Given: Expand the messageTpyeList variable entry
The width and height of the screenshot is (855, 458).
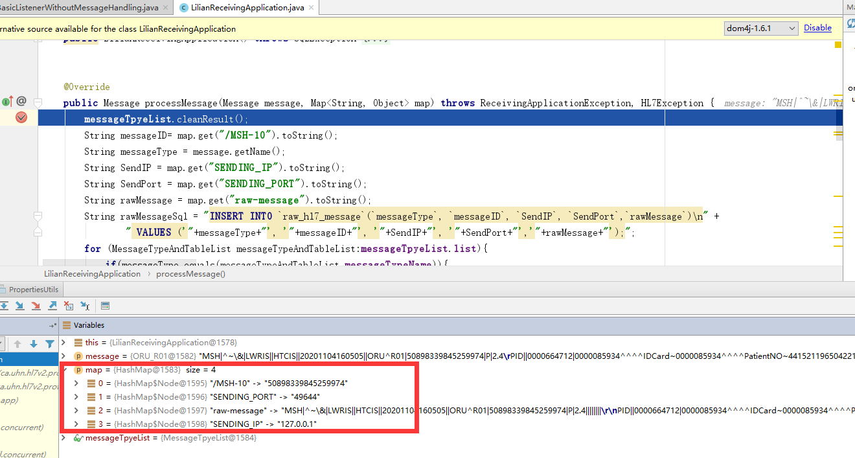Looking at the screenshot, I should tap(62, 437).
